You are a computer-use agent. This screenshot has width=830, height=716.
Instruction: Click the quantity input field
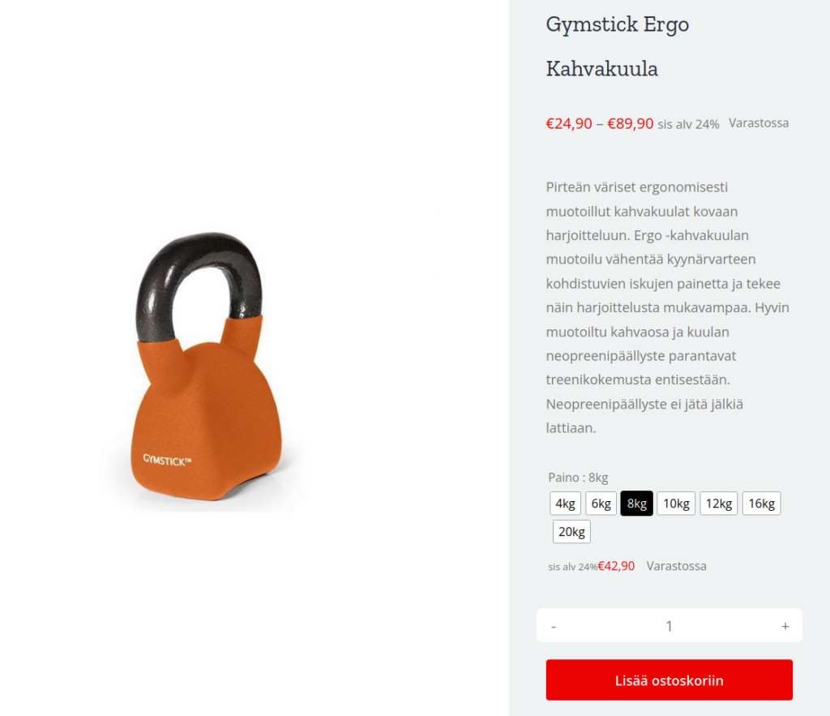(x=669, y=626)
